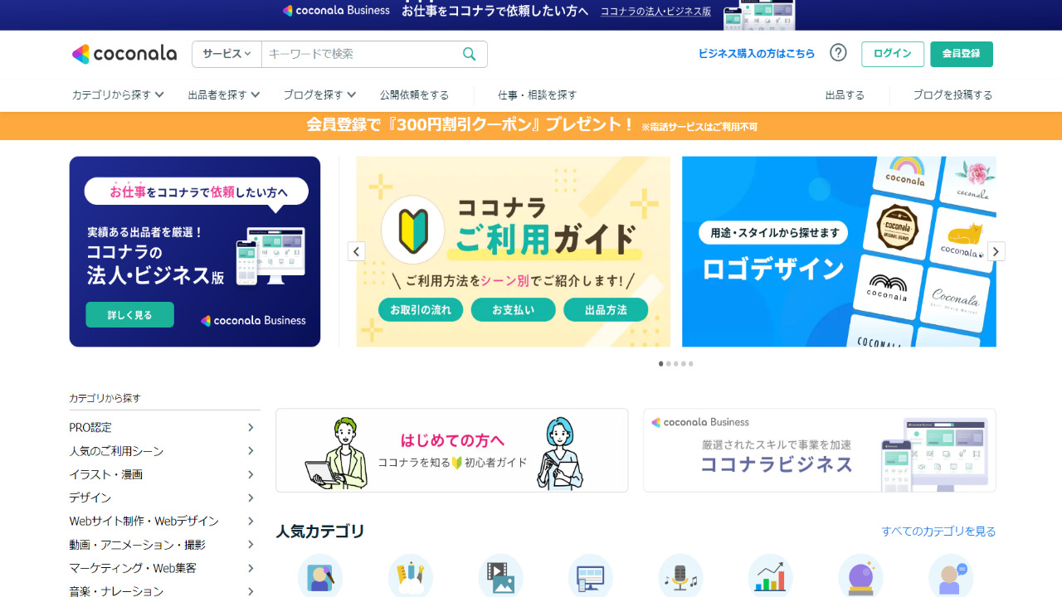
Task: Select 音楽・ナレーション category text
Action: click(x=116, y=591)
